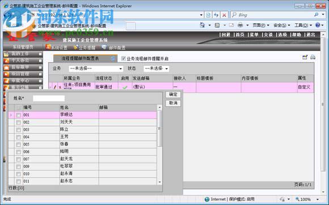Screen dimensions: 329x205
Task: Open the 页面(P) dropdown menu
Action: (x=261, y=25)
